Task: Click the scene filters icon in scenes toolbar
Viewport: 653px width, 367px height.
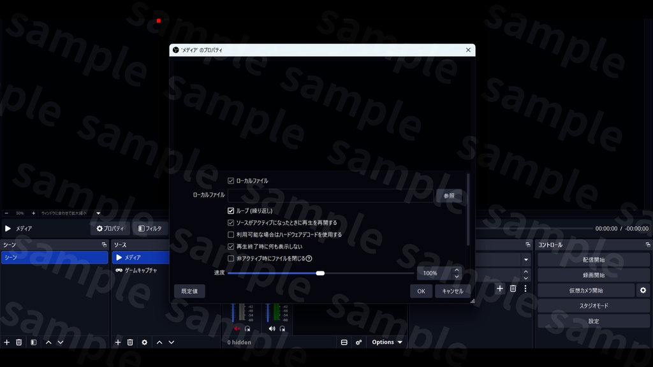Action: (x=33, y=342)
